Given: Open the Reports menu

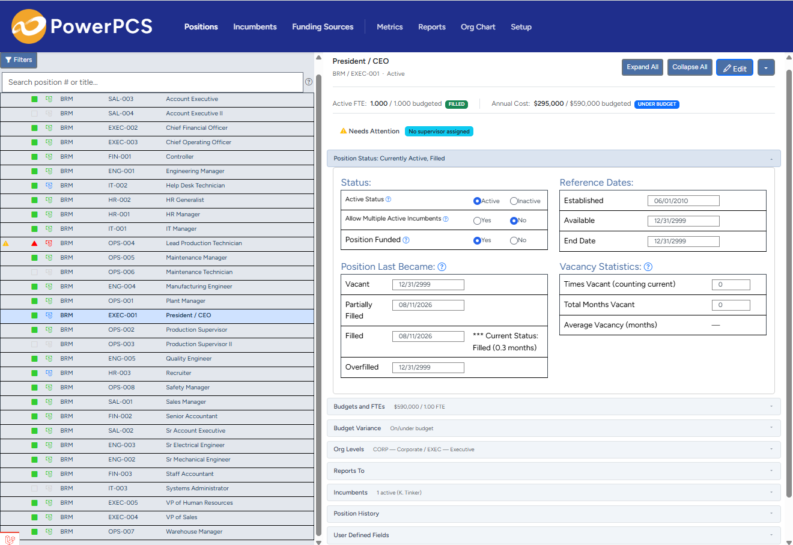Looking at the screenshot, I should pos(432,27).
